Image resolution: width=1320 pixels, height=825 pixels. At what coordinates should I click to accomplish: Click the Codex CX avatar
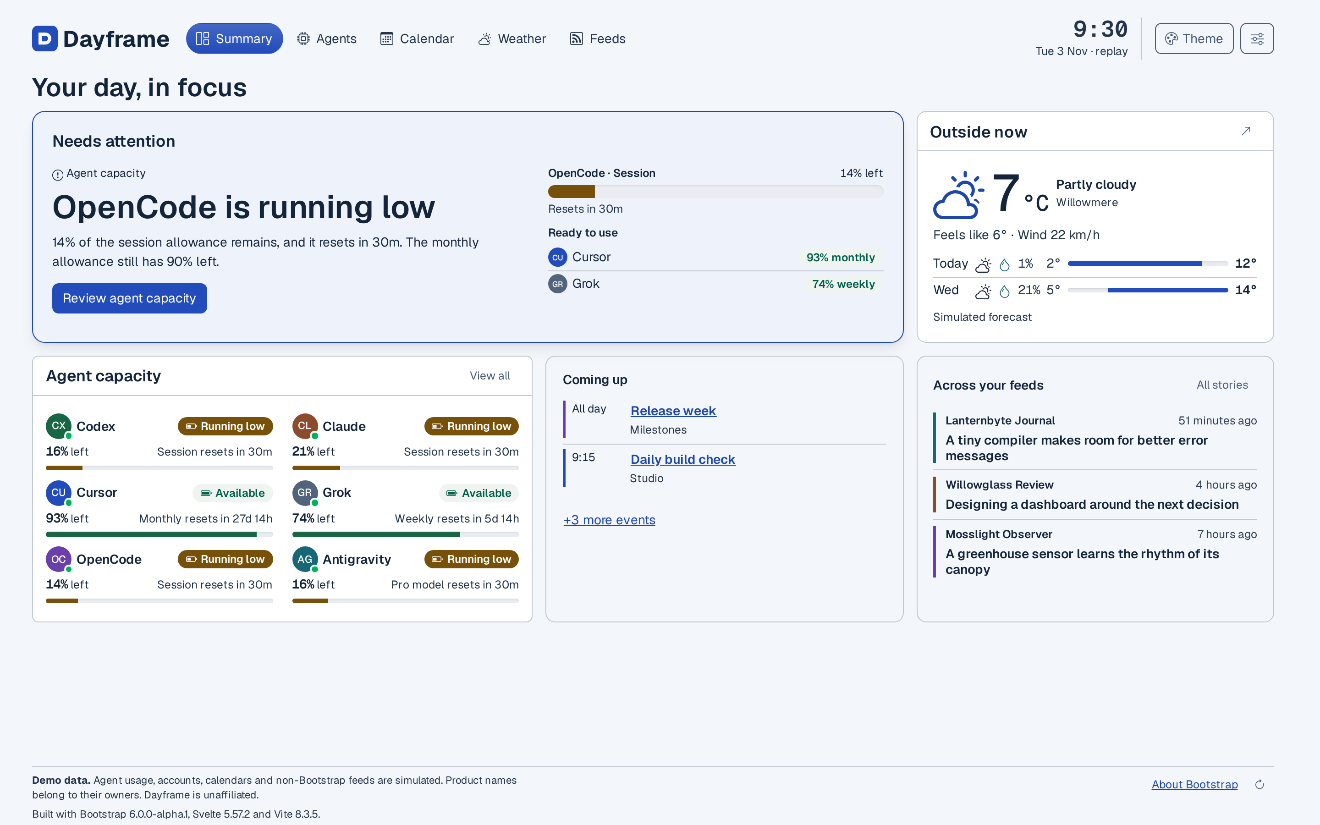coord(58,426)
